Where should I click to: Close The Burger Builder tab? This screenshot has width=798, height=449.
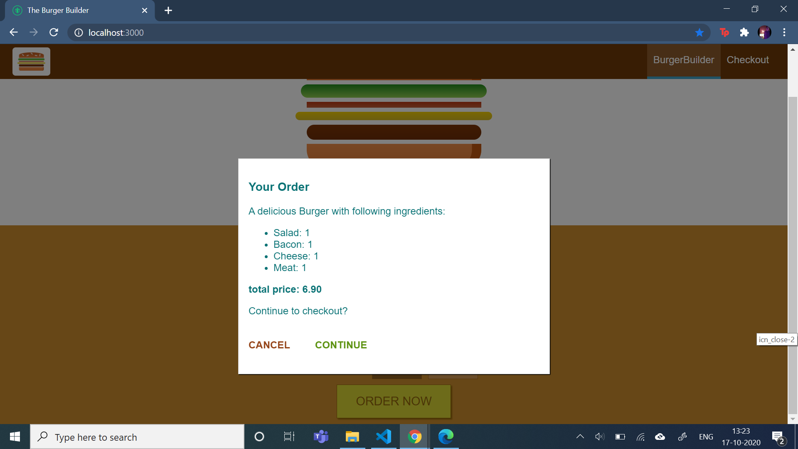point(145,10)
